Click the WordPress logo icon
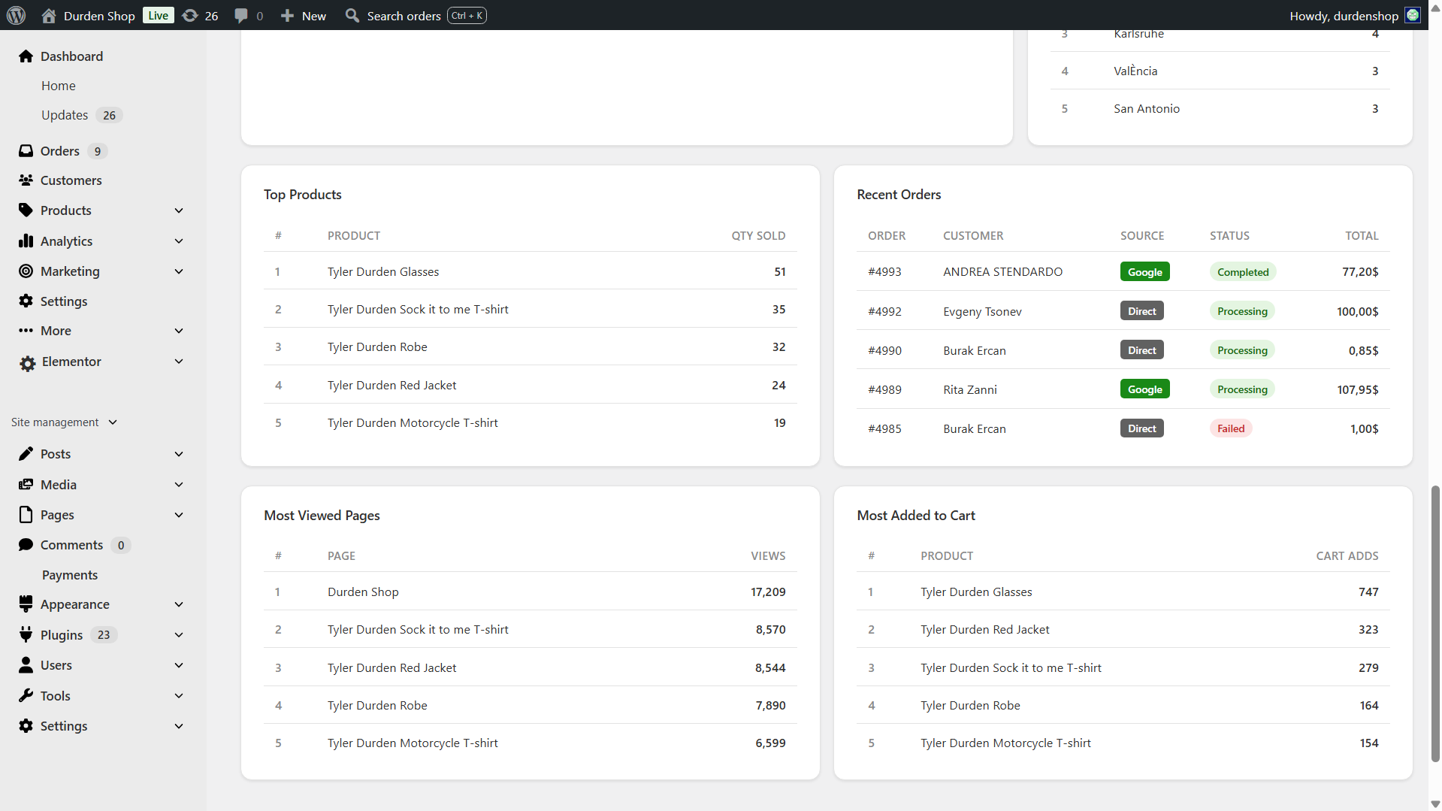 coord(16,15)
